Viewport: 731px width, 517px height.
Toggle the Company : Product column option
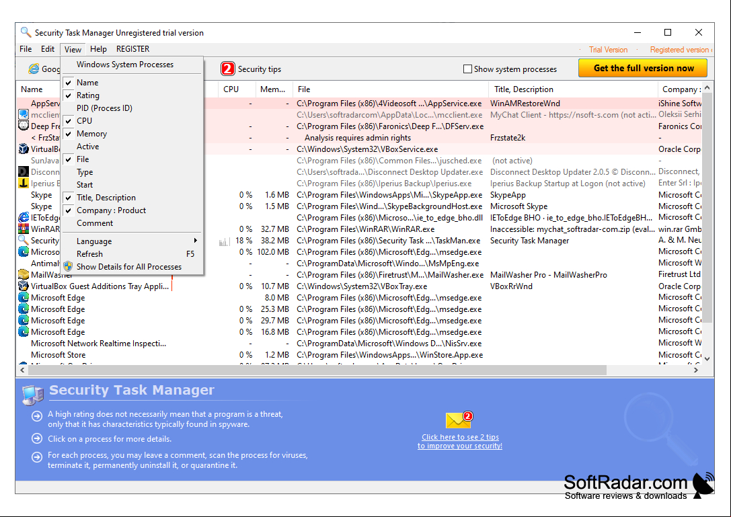(132, 210)
